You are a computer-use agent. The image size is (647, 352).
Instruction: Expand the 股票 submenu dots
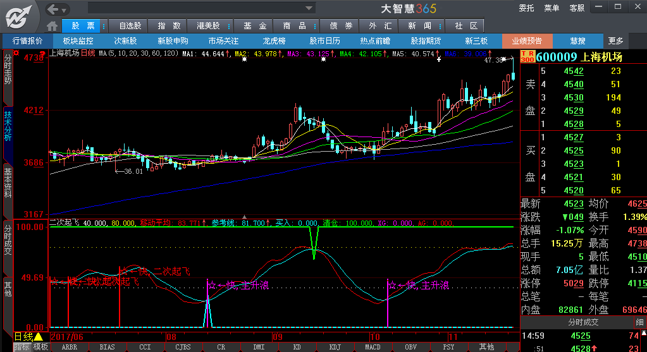point(104,27)
